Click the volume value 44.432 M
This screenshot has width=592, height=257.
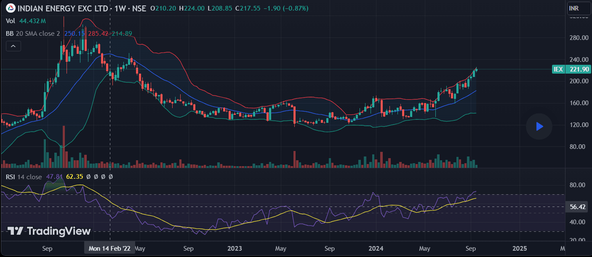(32, 21)
